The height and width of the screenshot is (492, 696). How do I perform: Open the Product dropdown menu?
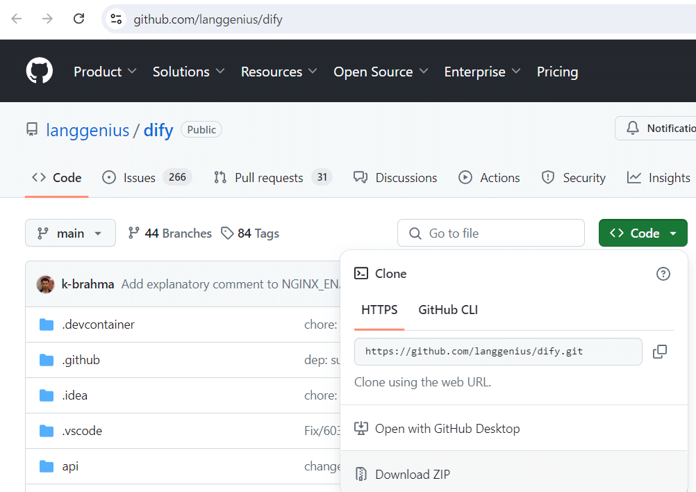[x=105, y=72]
